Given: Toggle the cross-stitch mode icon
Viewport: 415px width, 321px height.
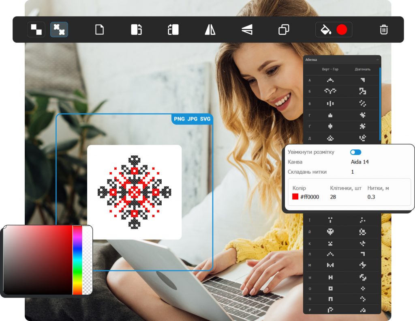Looking at the screenshot, I should (59, 30).
